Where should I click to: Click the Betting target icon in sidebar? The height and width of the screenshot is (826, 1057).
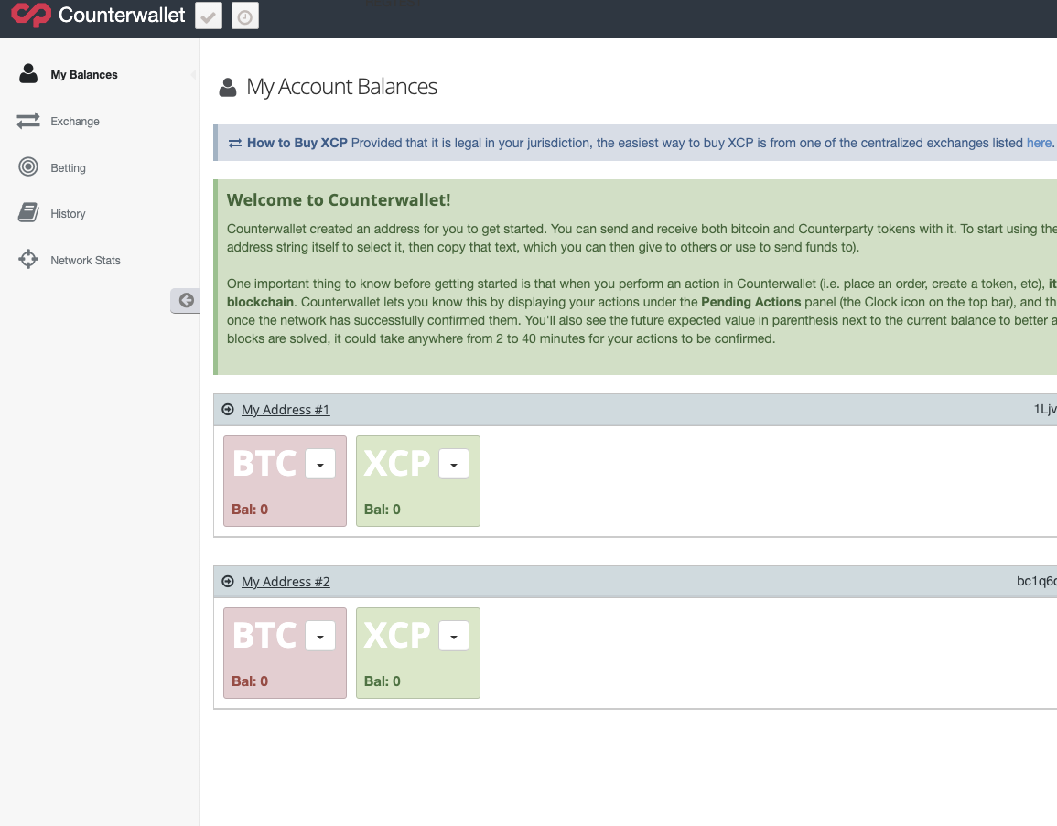pyautogui.click(x=28, y=166)
